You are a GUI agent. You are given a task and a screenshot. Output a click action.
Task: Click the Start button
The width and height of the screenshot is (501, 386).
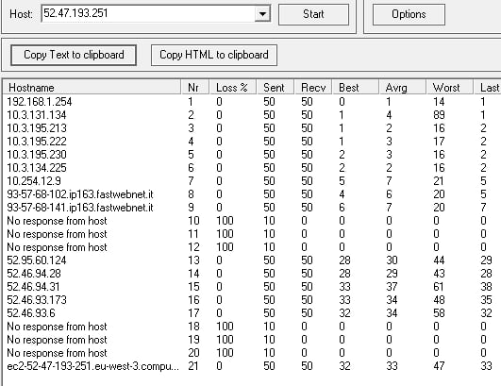pyautogui.click(x=313, y=14)
